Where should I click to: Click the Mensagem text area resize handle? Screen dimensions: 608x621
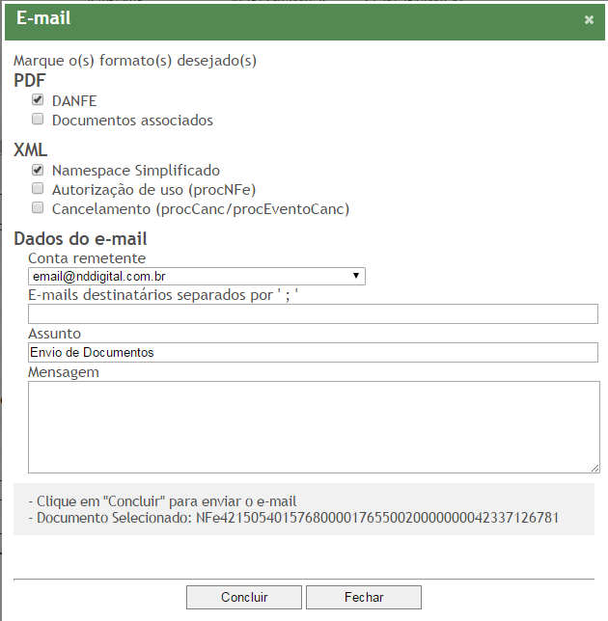(594, 468)
